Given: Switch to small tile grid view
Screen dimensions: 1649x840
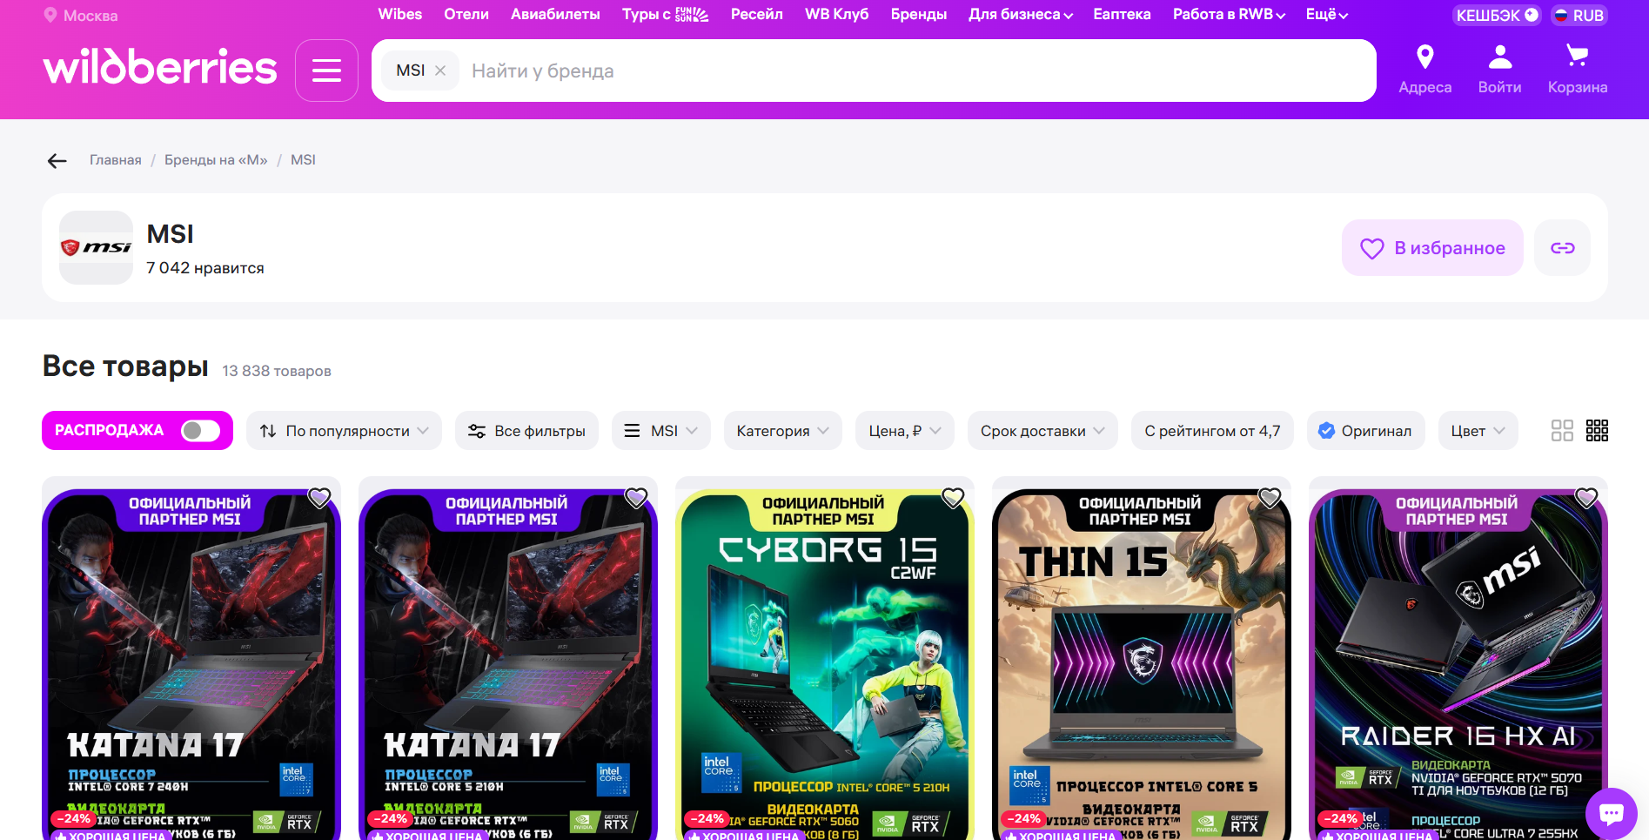Looking at the screenshot, I should pyautogui.click(x=1597, y=431).
